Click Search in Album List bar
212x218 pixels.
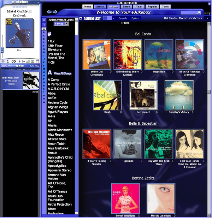tap(123, 18)
